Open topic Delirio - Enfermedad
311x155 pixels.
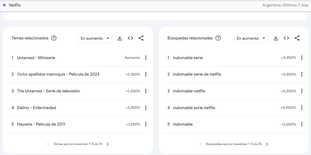[37, 108]
